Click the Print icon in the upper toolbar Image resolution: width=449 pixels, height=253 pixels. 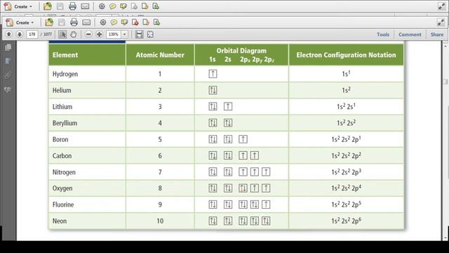73,6
